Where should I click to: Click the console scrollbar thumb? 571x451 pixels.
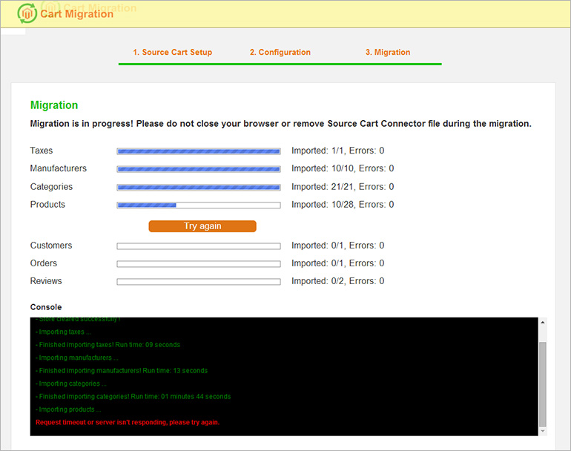(543, 384)
